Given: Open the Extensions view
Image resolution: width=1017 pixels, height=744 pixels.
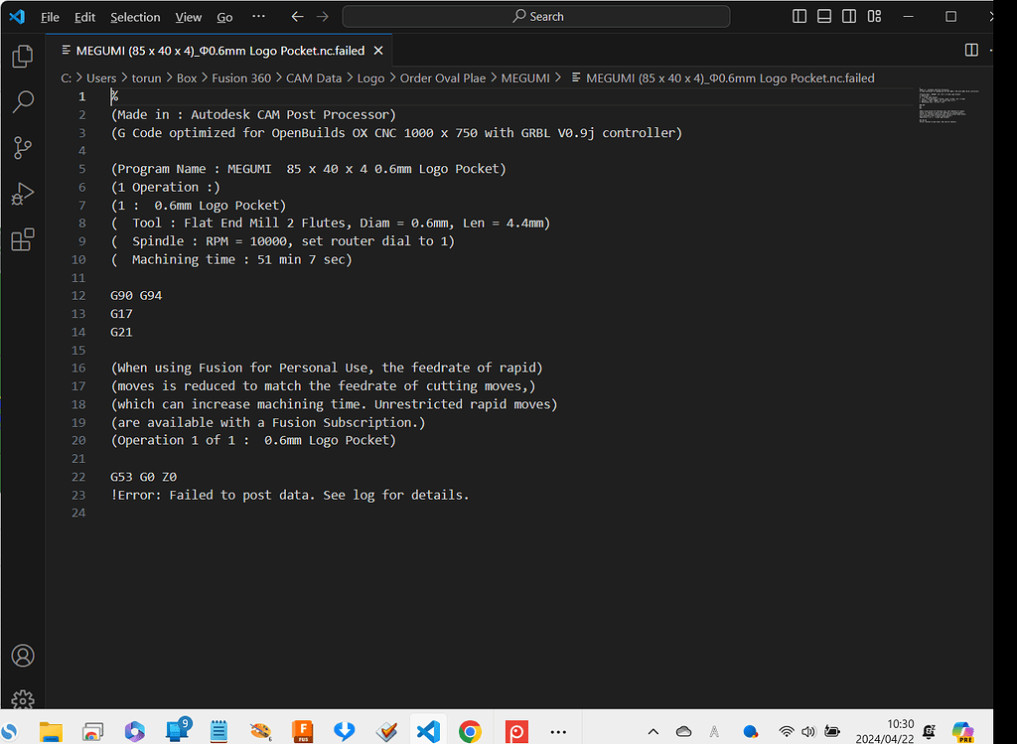Looking at the screenshot, I should pos(23,240).
